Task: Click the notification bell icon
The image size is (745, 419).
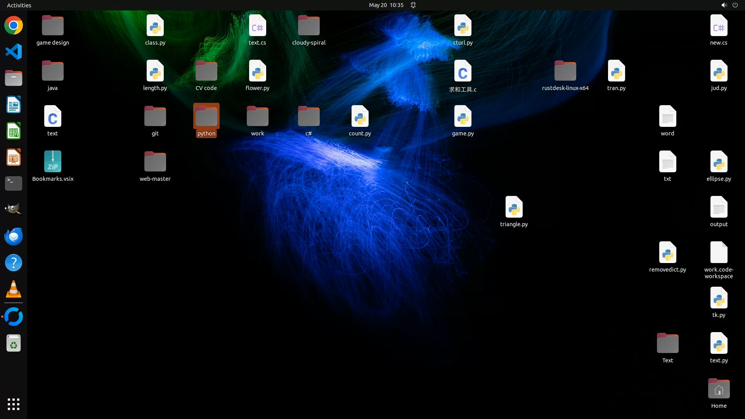Action: click(413, 5)
